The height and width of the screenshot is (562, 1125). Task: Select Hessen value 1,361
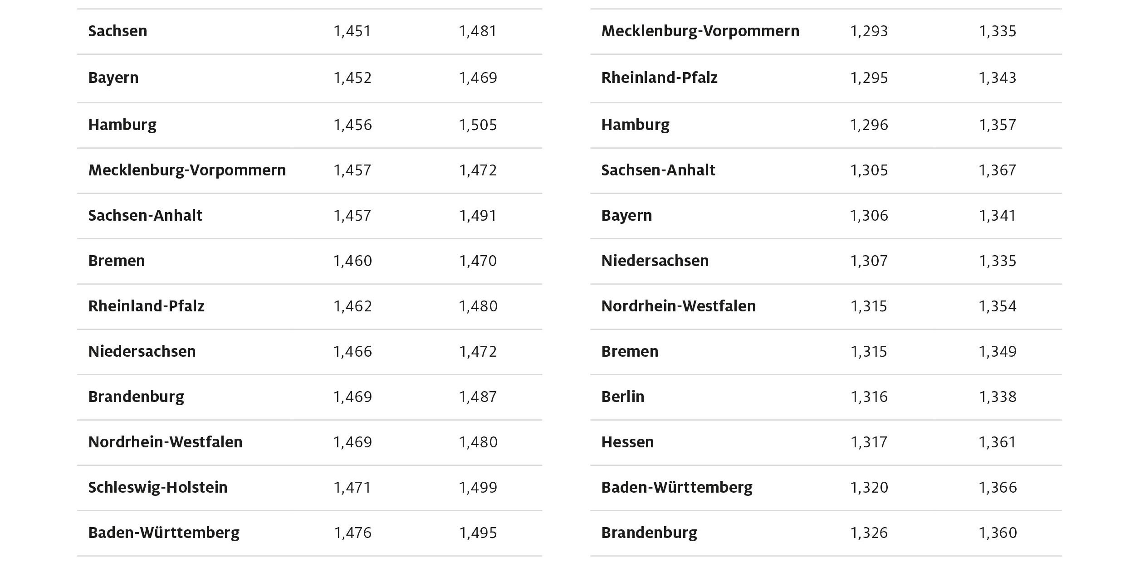[998, 442]
